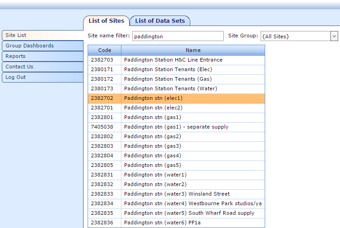The image size is (340, 228).
Task: Click code cell 2382836
Action: click(105, 223)
